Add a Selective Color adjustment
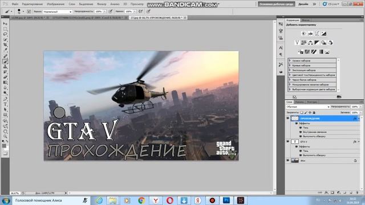The width and height of the screenshot is (365, 205). 327,52
